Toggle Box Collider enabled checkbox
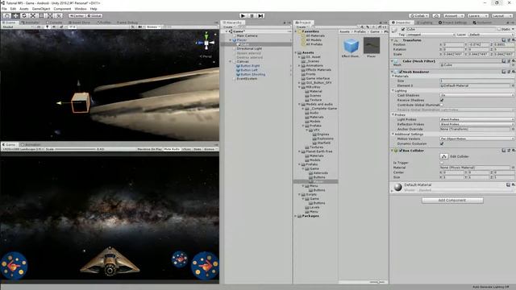This screenshot has width=516, height=290. coord(401,151)
